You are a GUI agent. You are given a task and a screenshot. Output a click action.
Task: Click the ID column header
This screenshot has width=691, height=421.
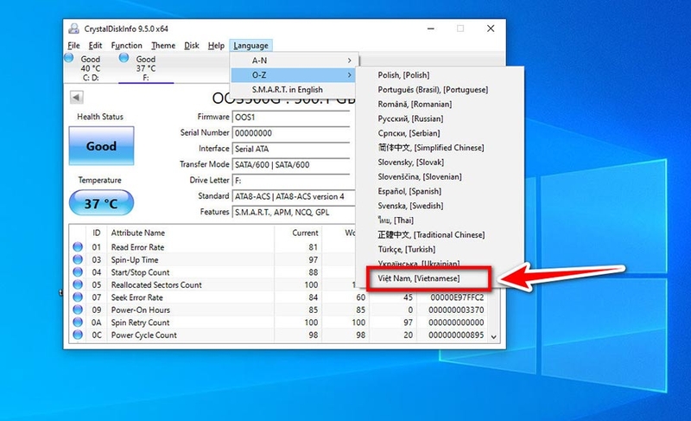click(x=97, y=233)
